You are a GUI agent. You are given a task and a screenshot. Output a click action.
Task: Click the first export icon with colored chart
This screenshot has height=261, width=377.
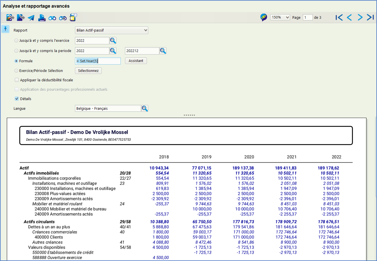tap(10, 17)
